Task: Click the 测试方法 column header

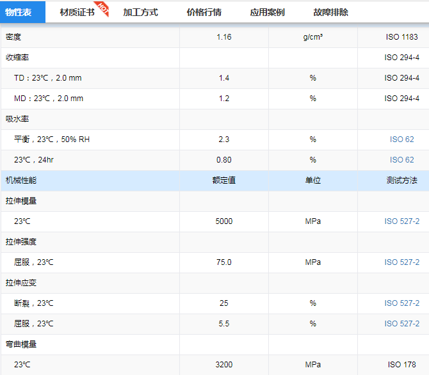Action: tap(401, 180)
